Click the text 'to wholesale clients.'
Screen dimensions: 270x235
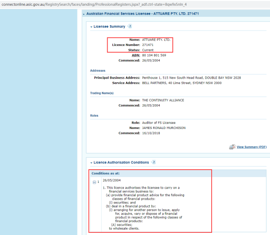124,228
